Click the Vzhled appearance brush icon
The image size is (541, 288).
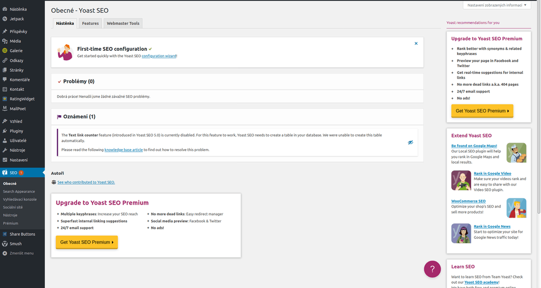[5, 122]
